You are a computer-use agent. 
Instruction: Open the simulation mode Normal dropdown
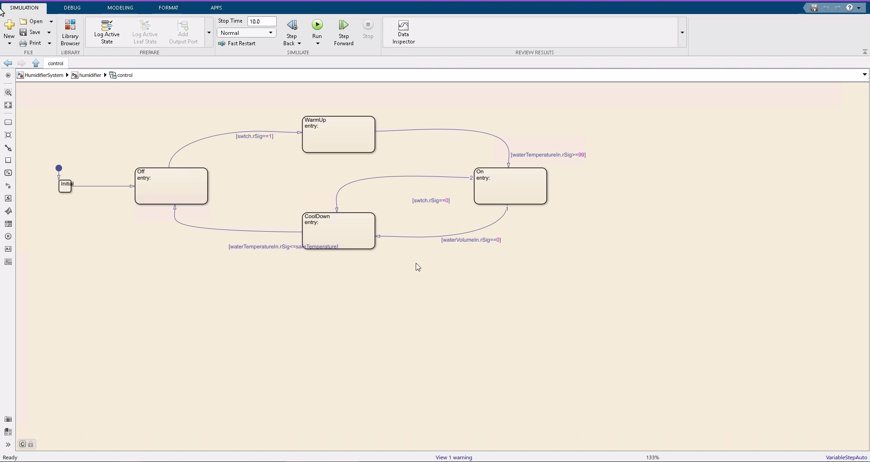[x=246, y=33]
